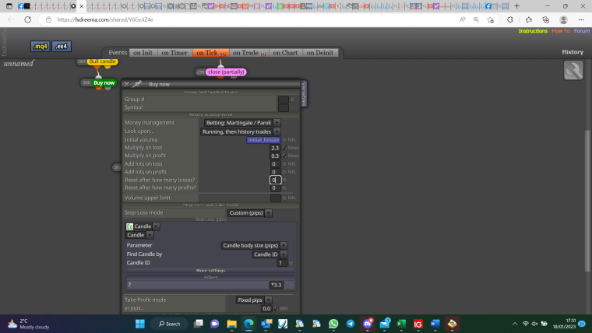
Task: Open the second Candle dropdown
Action: tap(139, 235)
